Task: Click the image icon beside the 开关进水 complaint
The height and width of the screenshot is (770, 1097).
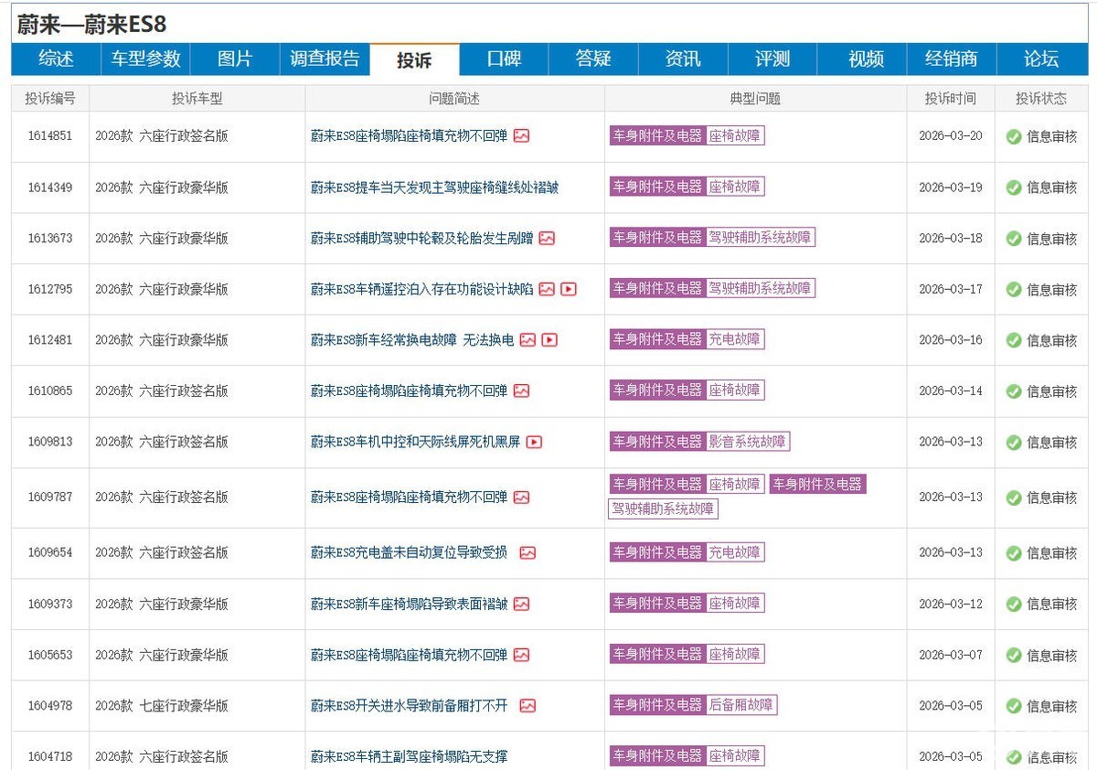Action: (527, 706)
